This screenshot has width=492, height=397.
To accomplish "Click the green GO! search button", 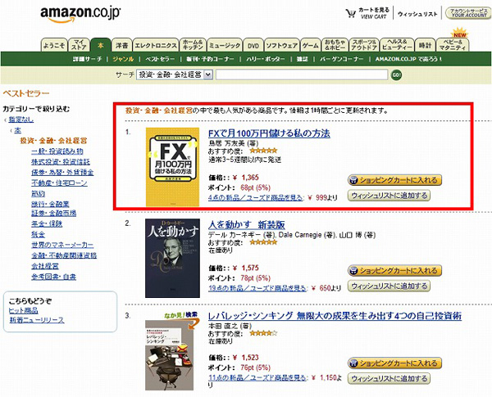I will (x=396, y=74).
